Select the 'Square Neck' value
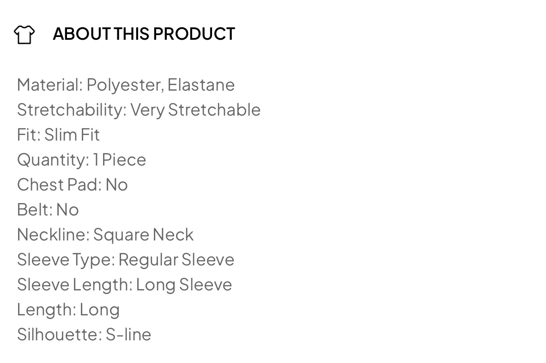The image size is (546, 363). (x=143, y=234)
